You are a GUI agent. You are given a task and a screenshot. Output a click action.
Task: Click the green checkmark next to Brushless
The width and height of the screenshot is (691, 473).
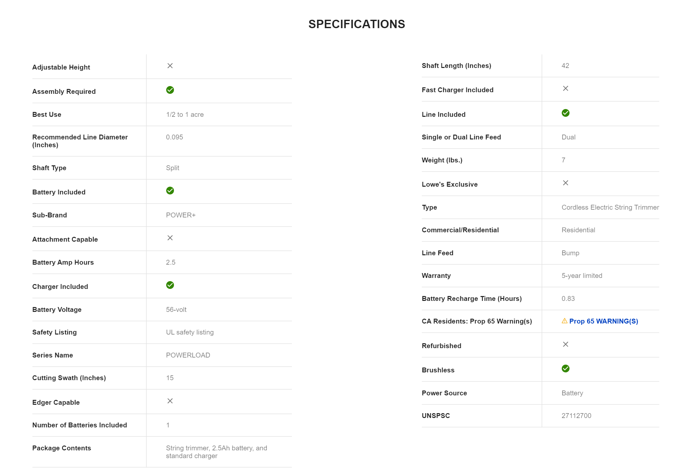click(565, 368)
